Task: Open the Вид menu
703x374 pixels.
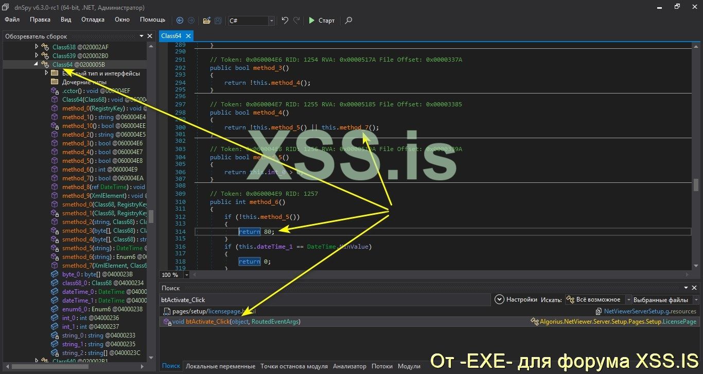Action: [x=66, y=20]
